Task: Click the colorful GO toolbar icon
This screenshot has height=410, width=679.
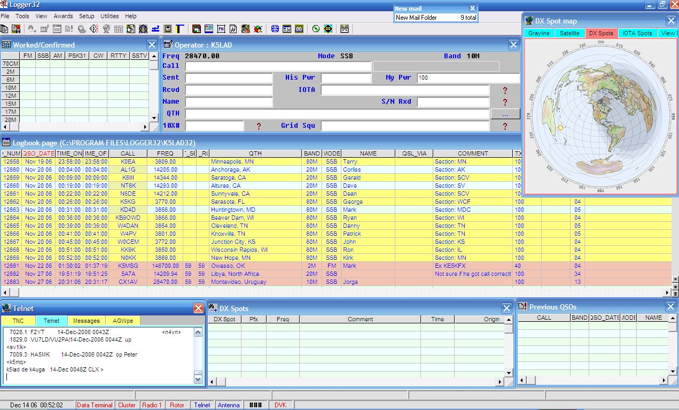Action: 328,28
